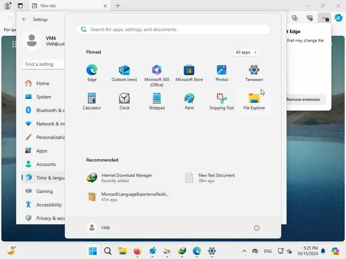The width and height of the screenshot is (346, 259).
Task: Open Browser essentials in Edge
Action: 310,18
